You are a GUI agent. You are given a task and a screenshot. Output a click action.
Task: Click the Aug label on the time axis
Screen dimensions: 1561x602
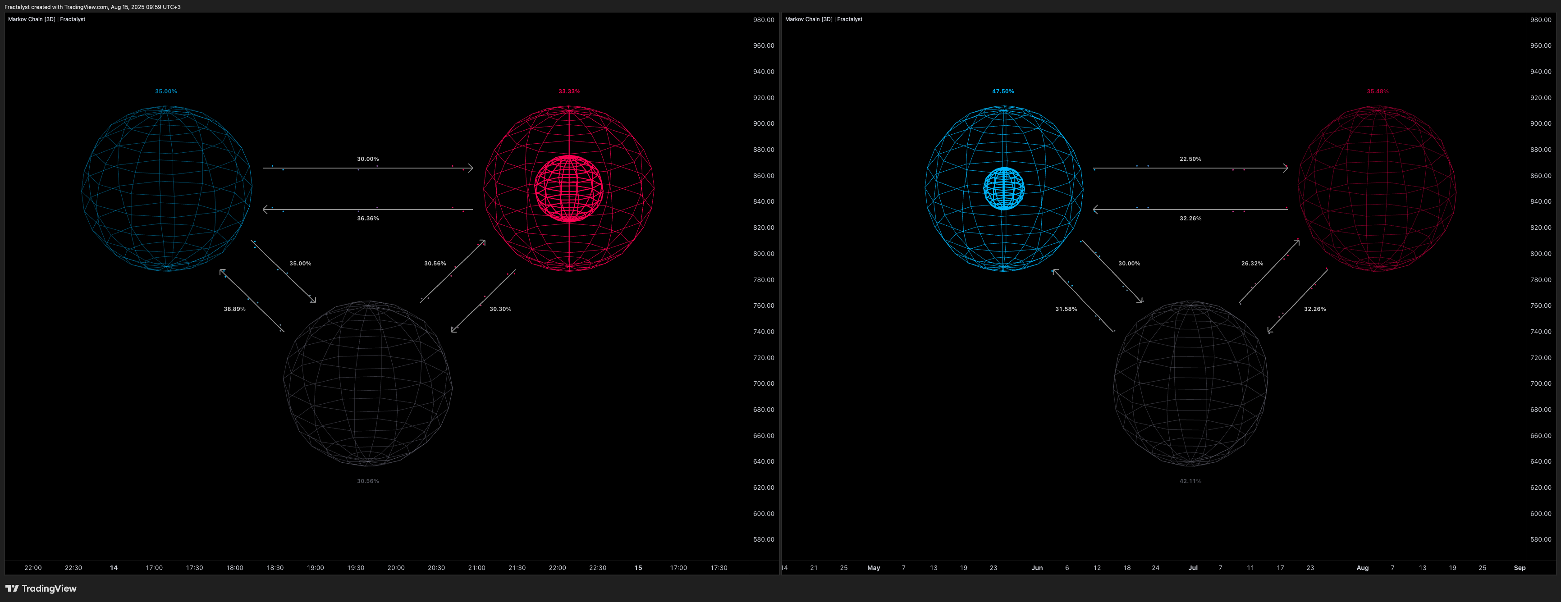tap(1362, 567)
